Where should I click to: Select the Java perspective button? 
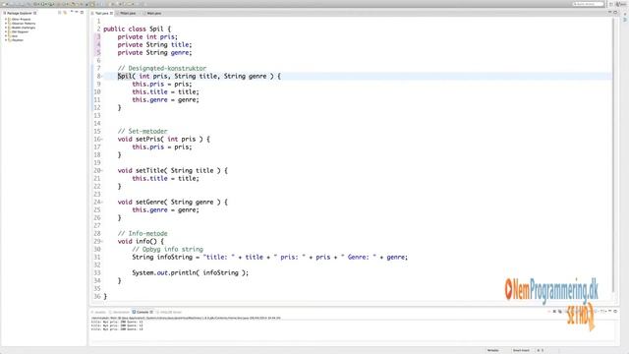[x=621, y=4]
